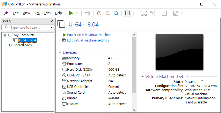Click the devices pane scrollbar thumb

click(x=134, y=65)
